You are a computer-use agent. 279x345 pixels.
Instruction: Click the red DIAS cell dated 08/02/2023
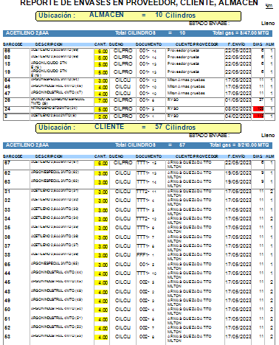(258, 109)
